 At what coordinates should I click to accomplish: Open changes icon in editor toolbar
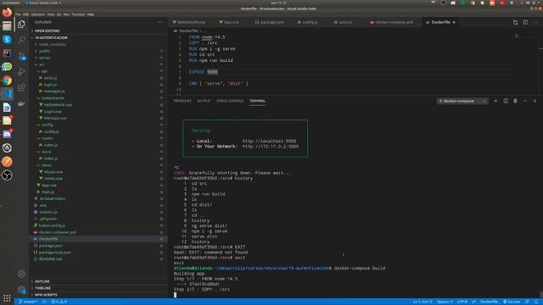(515, 22)
